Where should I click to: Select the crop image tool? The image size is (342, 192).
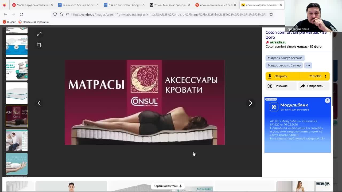(x=39, y=45)
